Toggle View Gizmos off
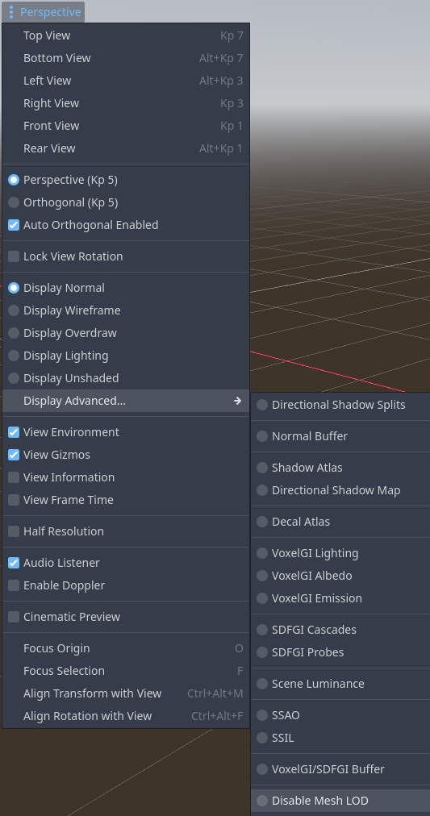 pos(126,454)
